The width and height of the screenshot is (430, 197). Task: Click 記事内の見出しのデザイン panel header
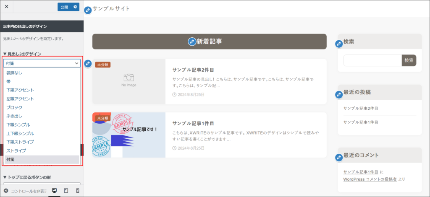[42, 26]
